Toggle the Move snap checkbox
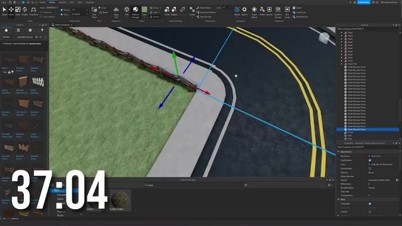This screenshot has width=402, height=226. point(62,14)
